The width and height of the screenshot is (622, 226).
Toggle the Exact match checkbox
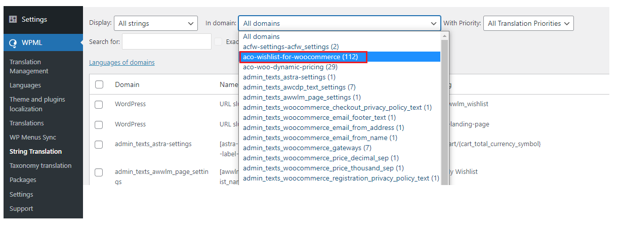pos(218,41)
